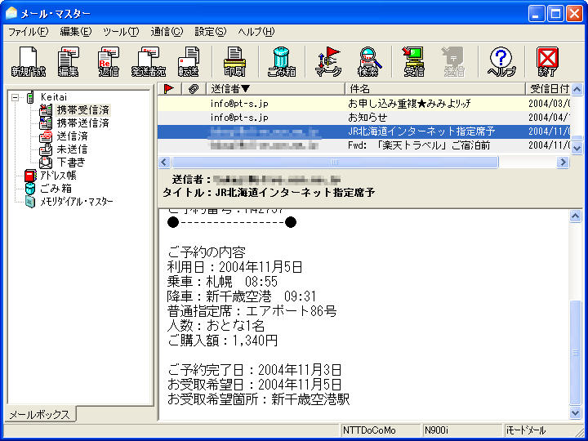
Task: Sort by 送信者 column header
Action: pos(276,89)
